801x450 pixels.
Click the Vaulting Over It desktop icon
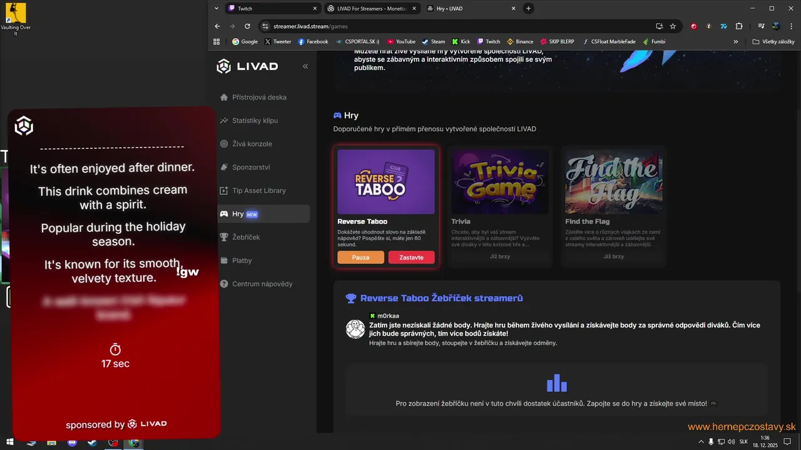pos(16,19)
